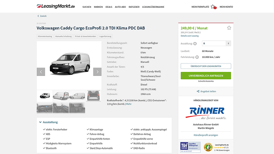Click the Volkswagen Caddy Cargo title heading
Viewport: 274px width, 154px height.
[x=91, y=28]
